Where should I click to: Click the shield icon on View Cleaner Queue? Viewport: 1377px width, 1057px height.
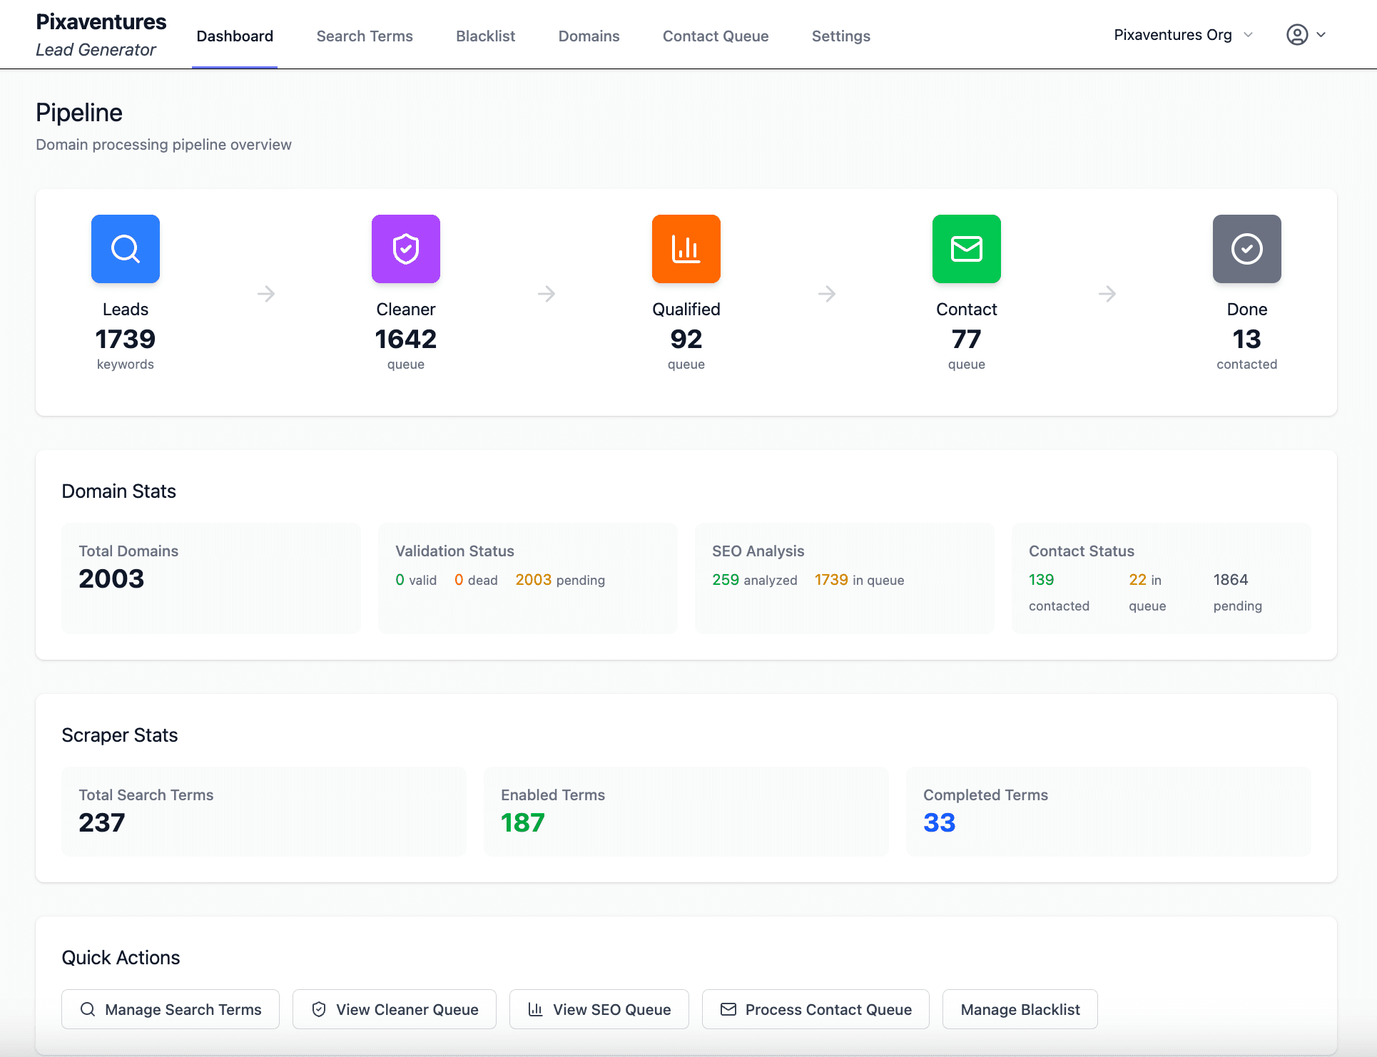pyautogui.click(x=318, y=1009)
